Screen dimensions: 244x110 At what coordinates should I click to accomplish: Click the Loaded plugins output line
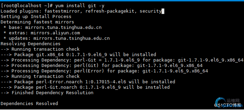[81, 11]
